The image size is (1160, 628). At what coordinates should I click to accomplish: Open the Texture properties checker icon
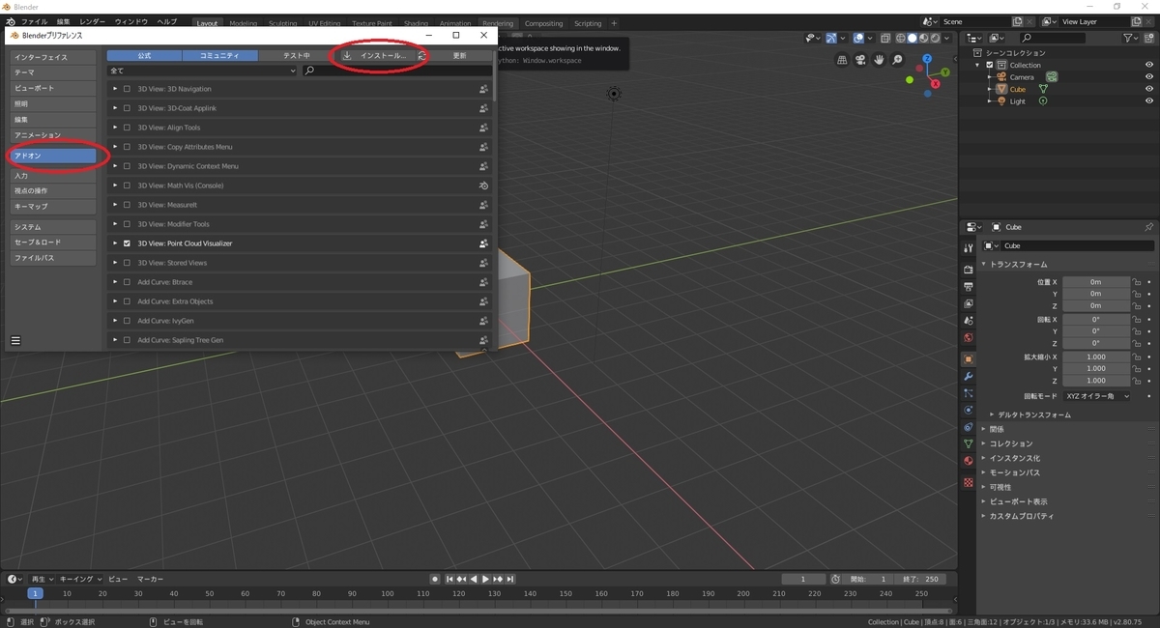(x=969, y=481)
